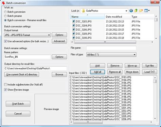The height and width of the screenshot is (127, 161).
Task: Click the Browse button for the output directory
Action: [59, 74]
